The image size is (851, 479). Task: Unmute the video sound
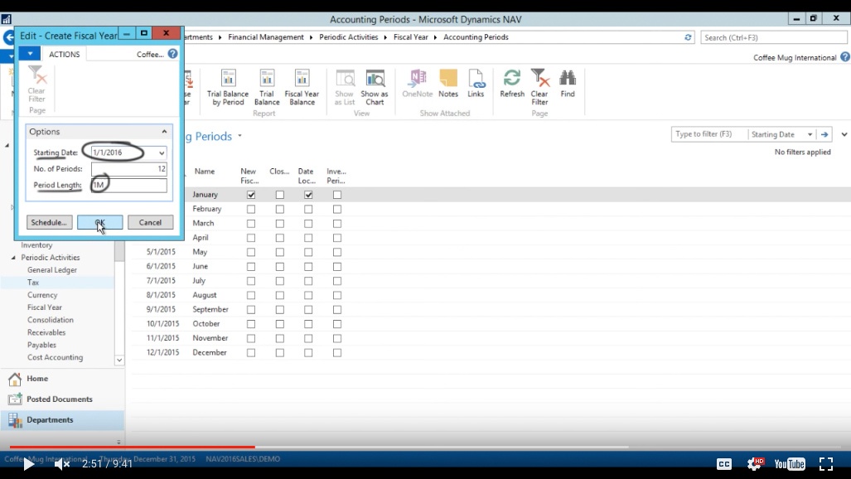62,464
